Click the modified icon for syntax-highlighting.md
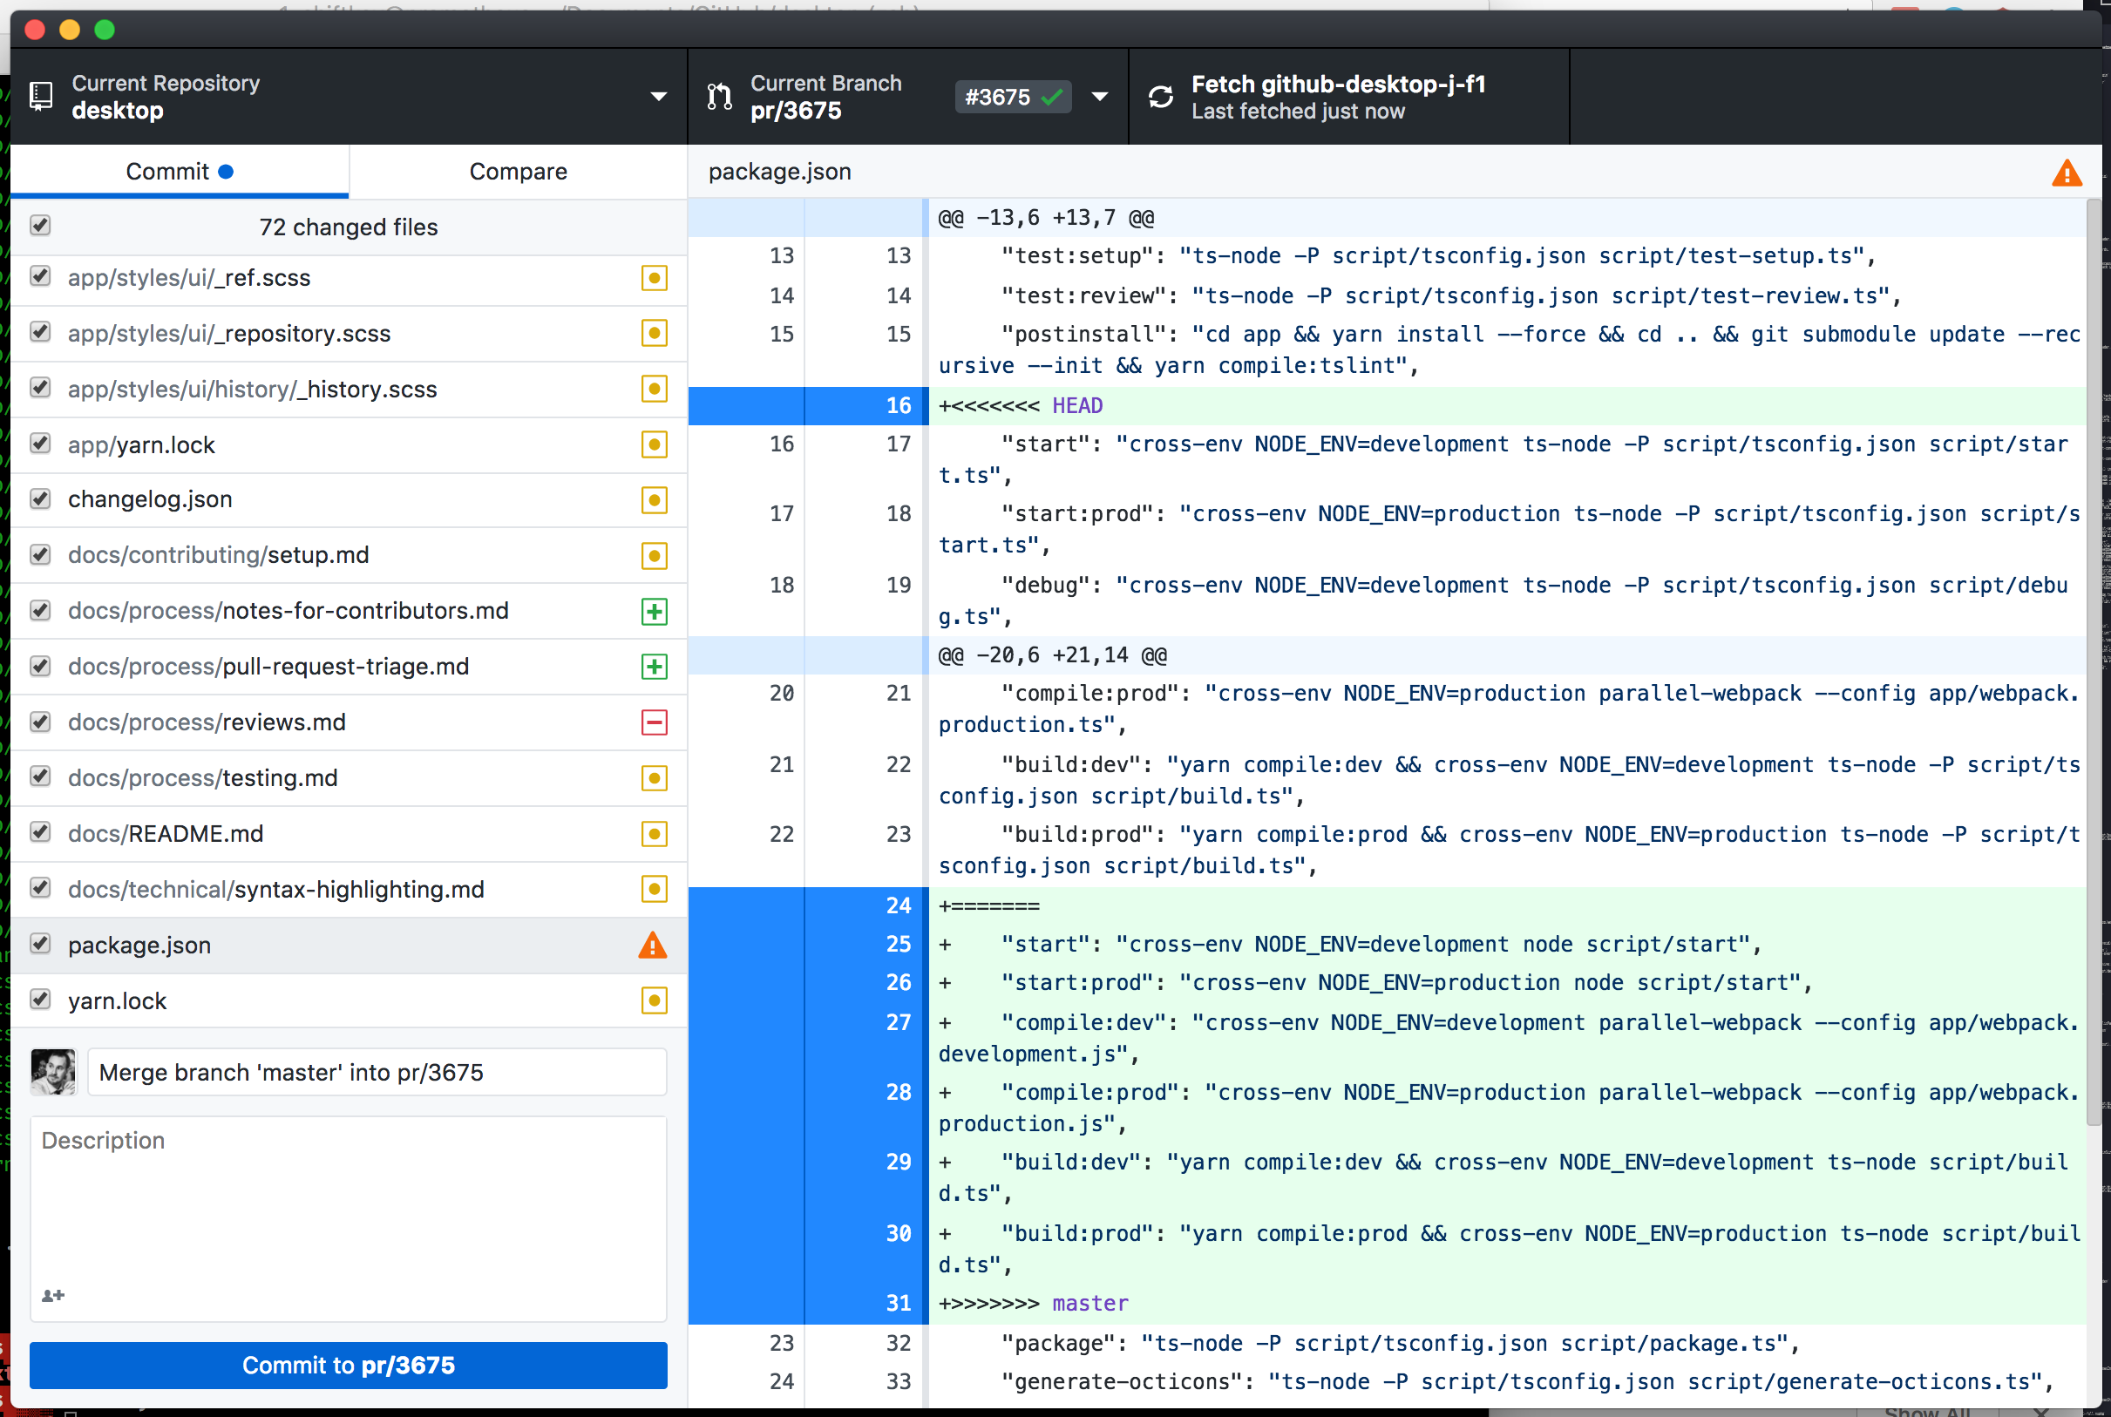Screen dimensions: 2111x1417 pyautogui.click(x=655, y=889)
